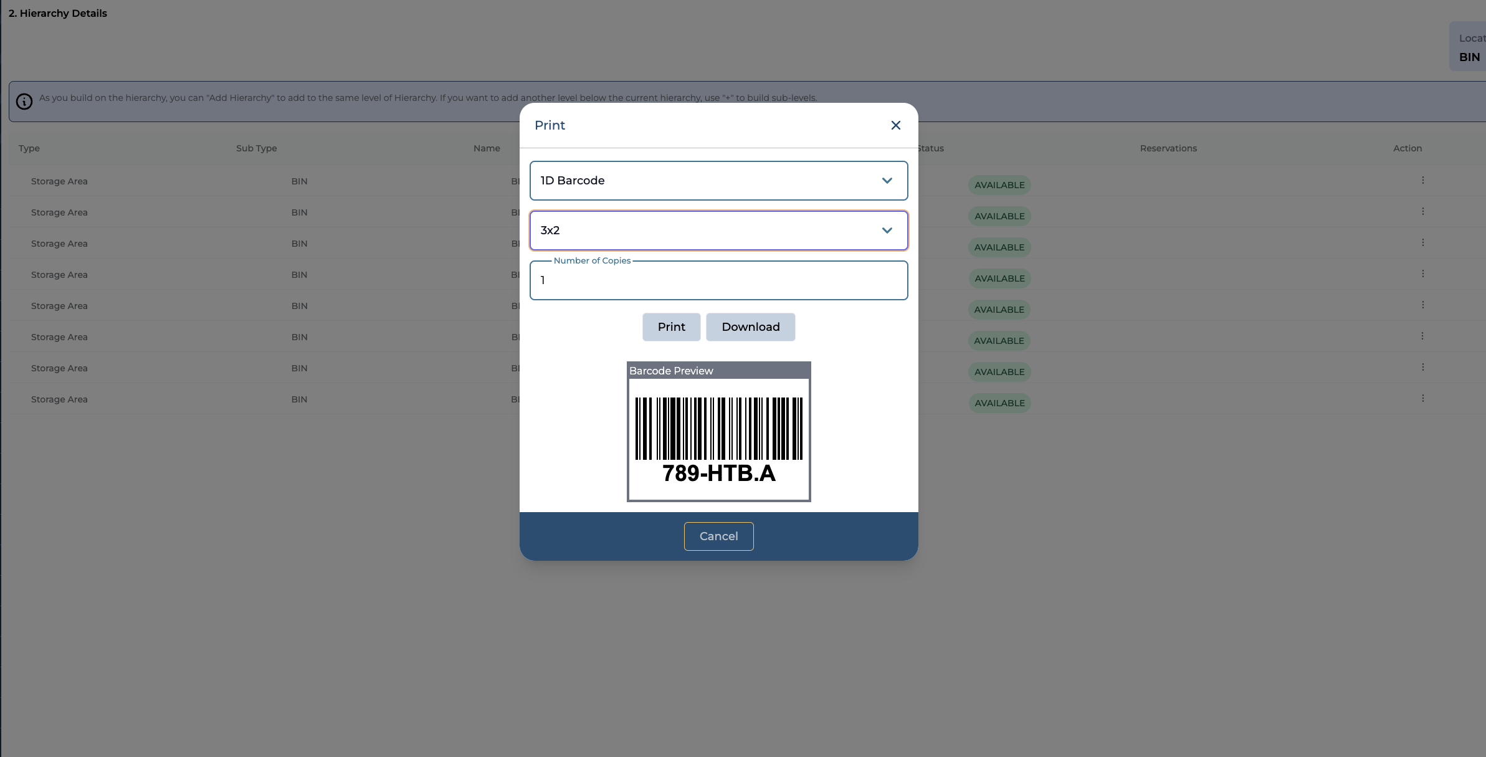Open action menu for third Storage Area row
Image resolution: width=1486 pixels, height=757 pixels.
tap(1422, 242)
